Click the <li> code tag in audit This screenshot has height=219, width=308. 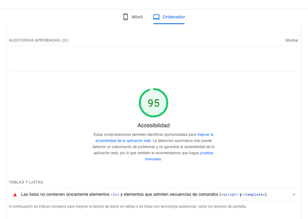115,195
